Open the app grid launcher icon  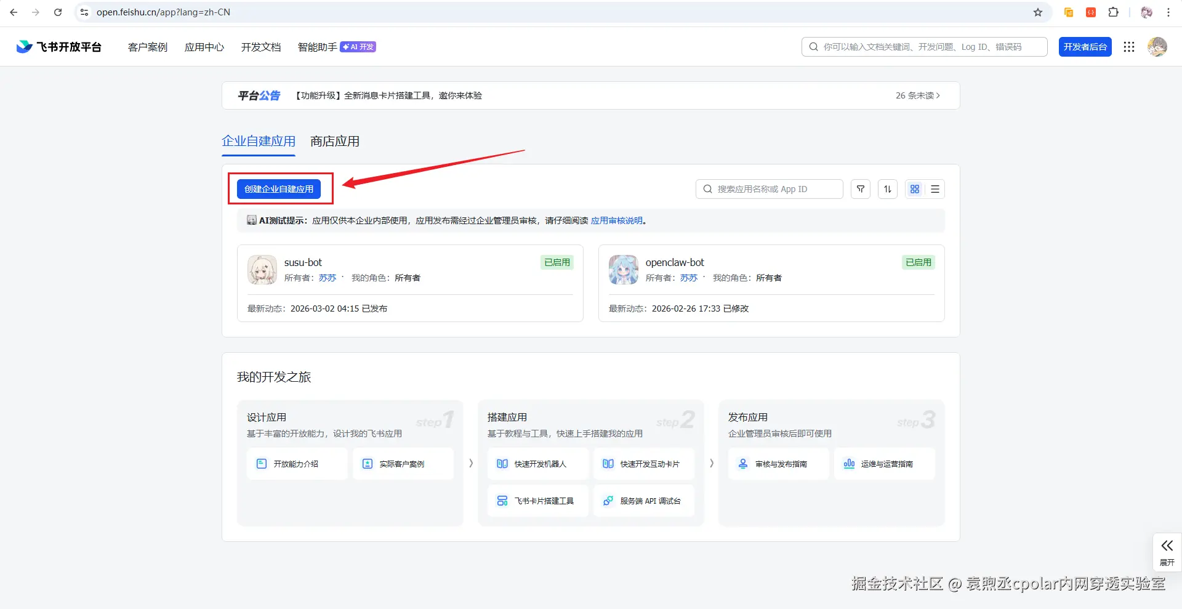(1129, 47)
